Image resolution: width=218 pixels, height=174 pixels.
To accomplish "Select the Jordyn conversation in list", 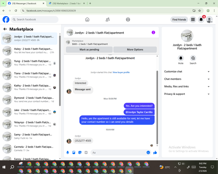I will [x=29, y=38].
